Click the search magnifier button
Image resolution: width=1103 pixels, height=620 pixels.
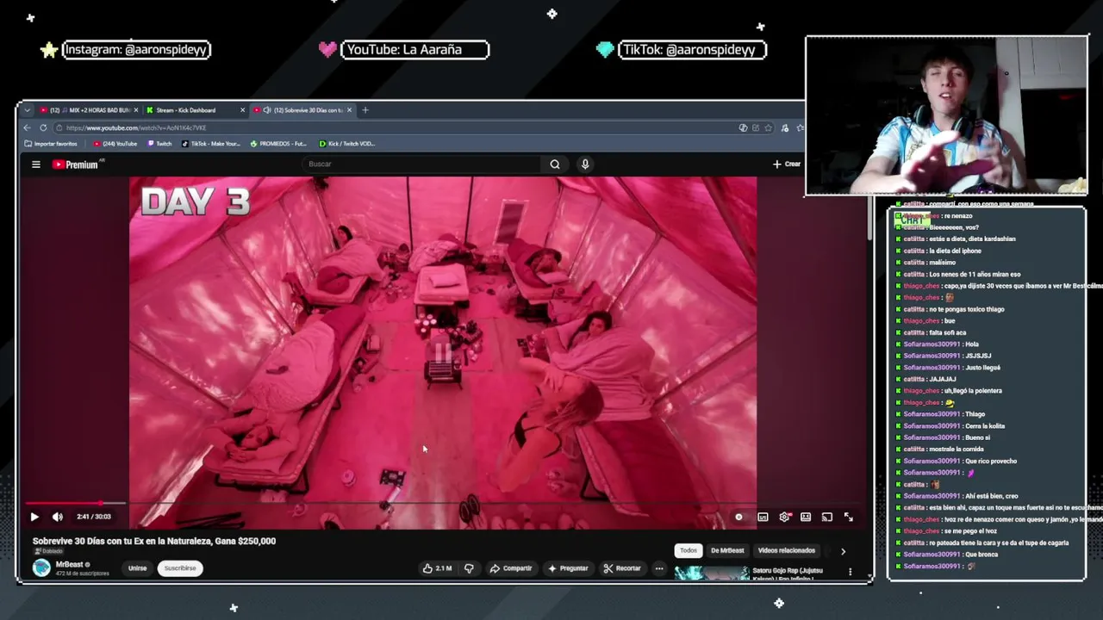[x=555, y=164]
